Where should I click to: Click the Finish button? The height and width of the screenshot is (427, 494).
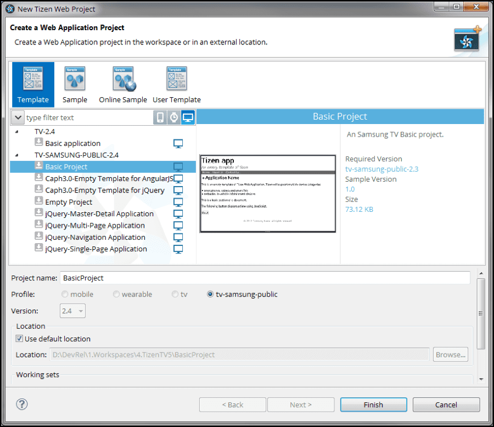373,404
